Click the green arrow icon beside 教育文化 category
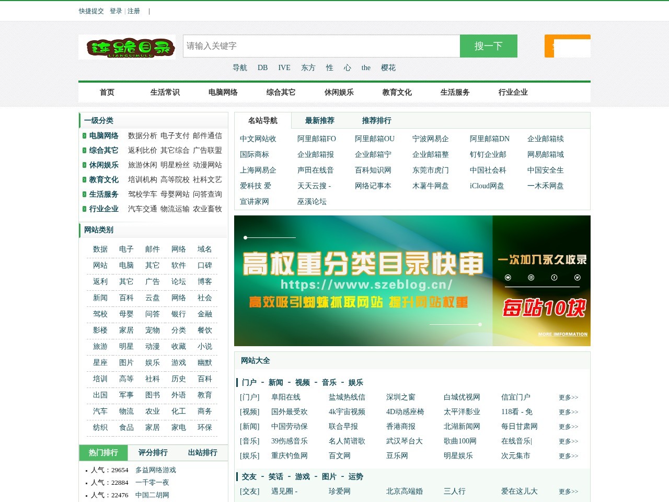The width and height of the screenshot is (669, 502). point(85,180)
